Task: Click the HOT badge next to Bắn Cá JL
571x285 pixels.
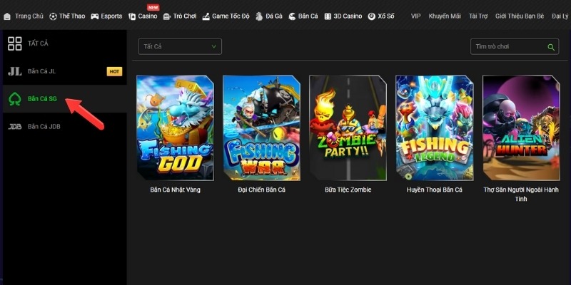Action: coord(114,72)
